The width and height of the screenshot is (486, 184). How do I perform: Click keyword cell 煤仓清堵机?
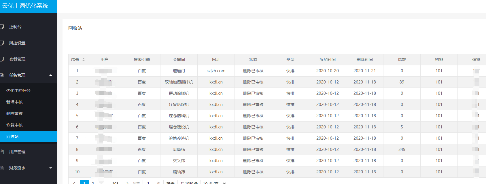[x=179, y=116]
